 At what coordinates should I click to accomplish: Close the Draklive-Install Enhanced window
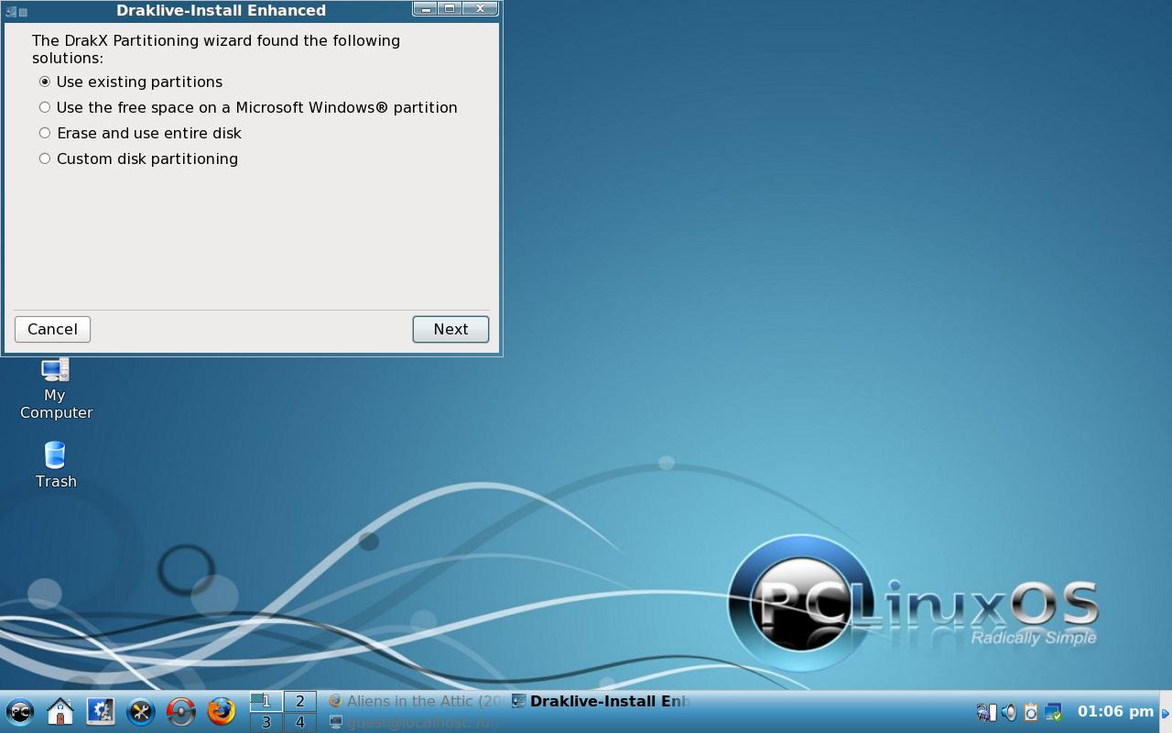pos(480,9)
